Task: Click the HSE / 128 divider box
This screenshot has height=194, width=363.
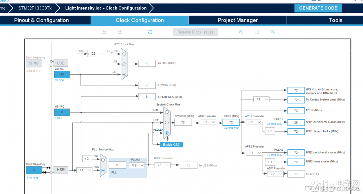Action: coord(92,54)
